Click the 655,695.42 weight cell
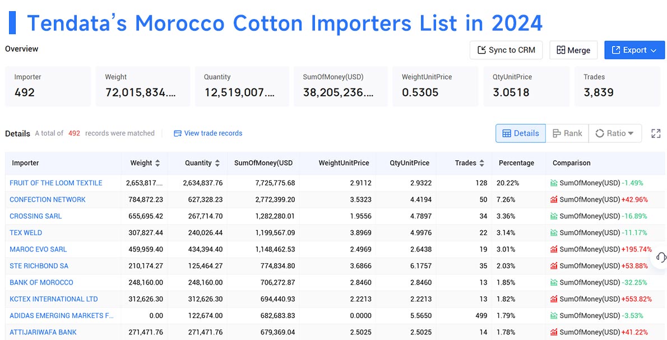 [146, 216]
